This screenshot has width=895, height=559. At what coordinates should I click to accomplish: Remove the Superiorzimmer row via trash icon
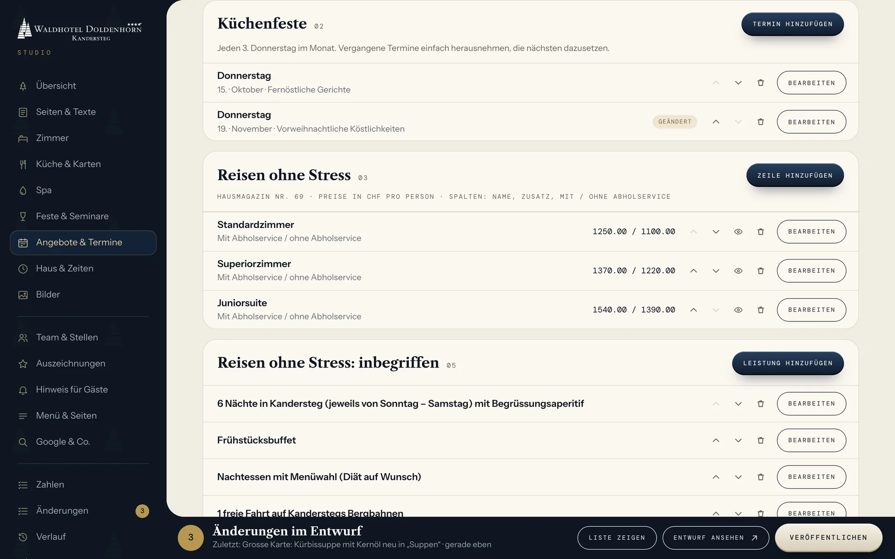pos(761,271)
